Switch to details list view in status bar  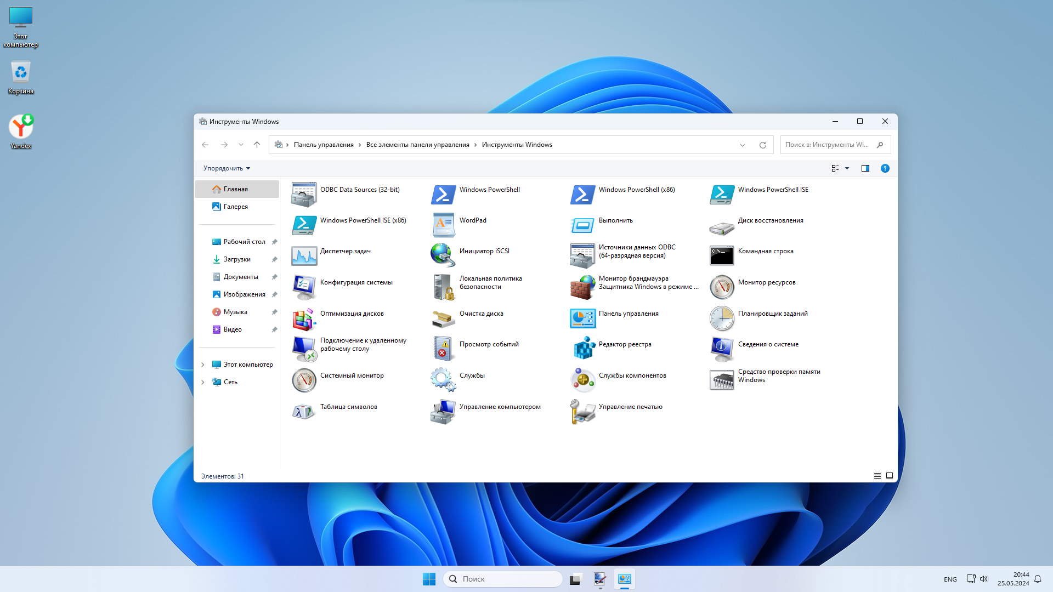coord(877,476)
